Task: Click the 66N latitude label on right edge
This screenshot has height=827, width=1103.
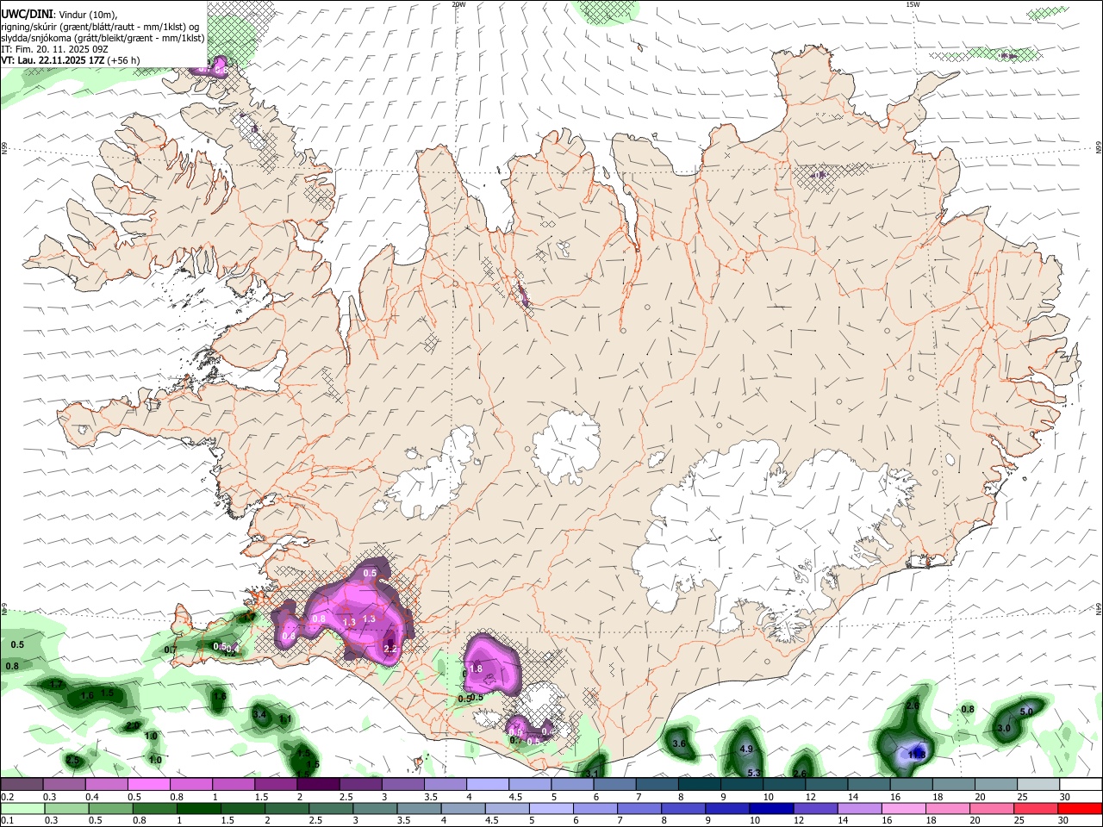Action: pos(1099,148)
